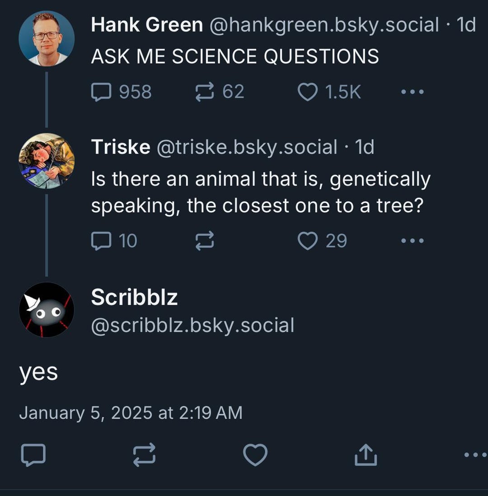Click the January 5, 2025 timestamp
This screenshot has width=488, height=496.
coord(131,413)
